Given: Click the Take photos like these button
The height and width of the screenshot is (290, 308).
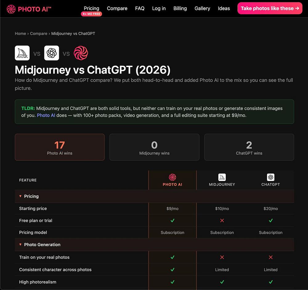Looking at the screenshot, I should [x=270, y=8].
